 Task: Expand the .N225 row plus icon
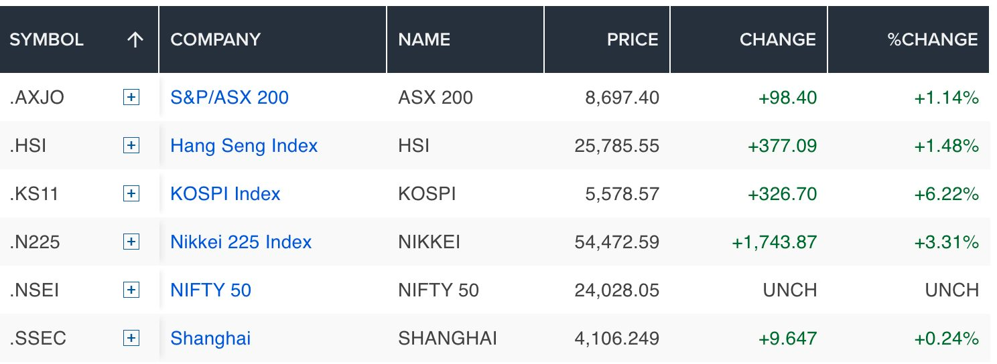click(131, 242)
